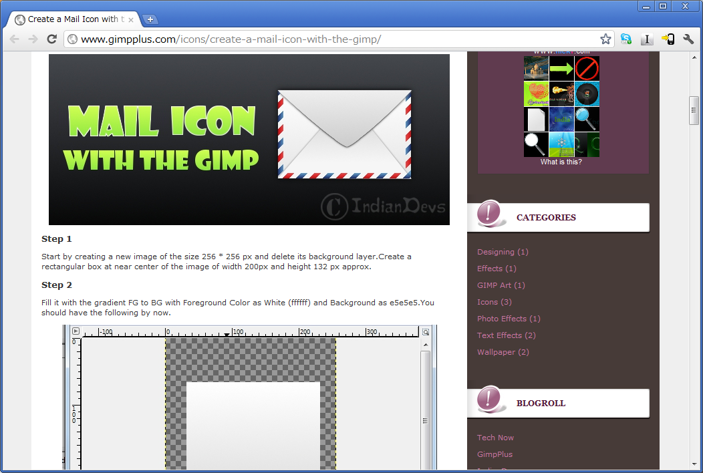Screen dimensions: 703x473
Task: Click the browser Forward arrow
Action: coord(33,39)
